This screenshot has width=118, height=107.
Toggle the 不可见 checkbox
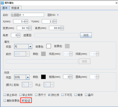[x=63, y=95]
